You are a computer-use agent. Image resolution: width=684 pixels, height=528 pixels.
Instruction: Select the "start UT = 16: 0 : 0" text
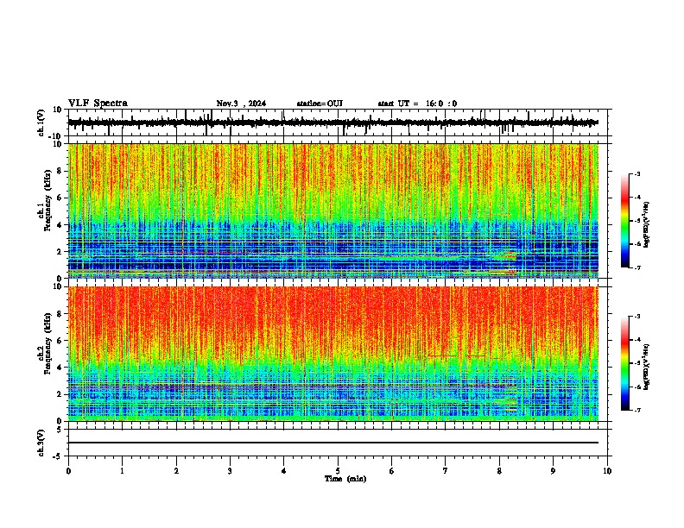point(417,104)
